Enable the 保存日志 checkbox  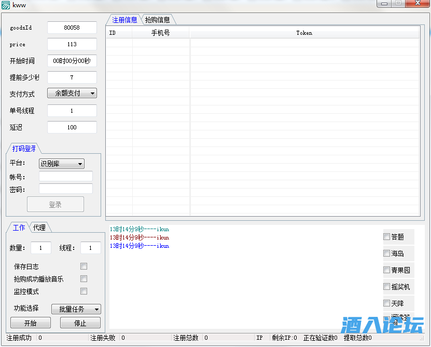pos(84,266)
